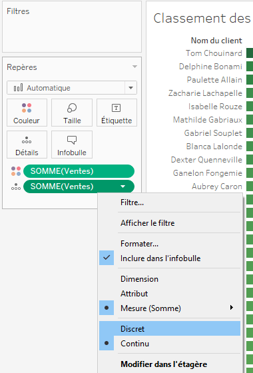253x373 pixels.
Task: Click detail icon beside second SOMME(Ventes) pill
Action: pyautogui.click(x=16, y=186)
